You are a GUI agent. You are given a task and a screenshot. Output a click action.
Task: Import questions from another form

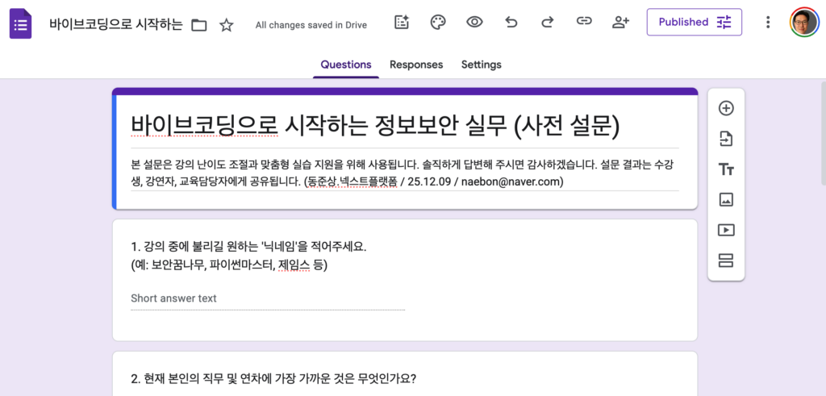(726, 139)
